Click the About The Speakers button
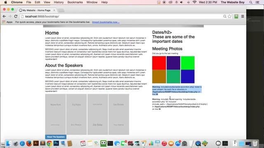 tap(56, 137)
